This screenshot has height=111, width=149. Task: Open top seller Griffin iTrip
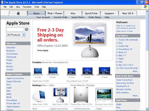(122, 46)
